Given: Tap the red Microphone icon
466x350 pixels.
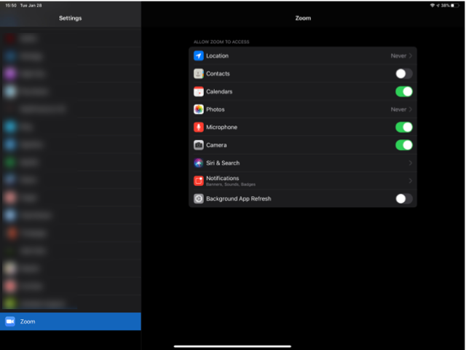Looking at the screenshot, I should pyautogui.click(x=198, y=127).
